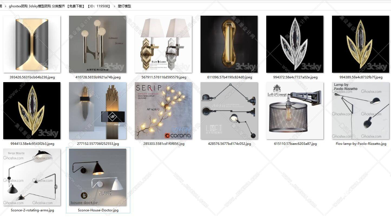Select the House Doctor sconce thumbnail
Viewport: 391px width, 217px height.
[98, 177]
